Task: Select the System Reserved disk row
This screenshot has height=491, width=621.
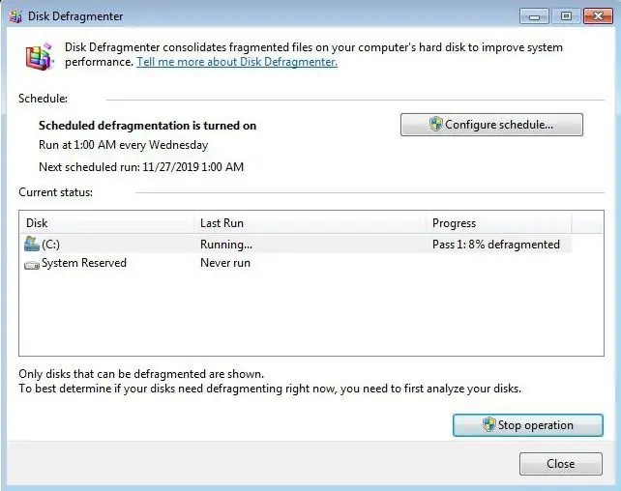Action: (295, 263)
